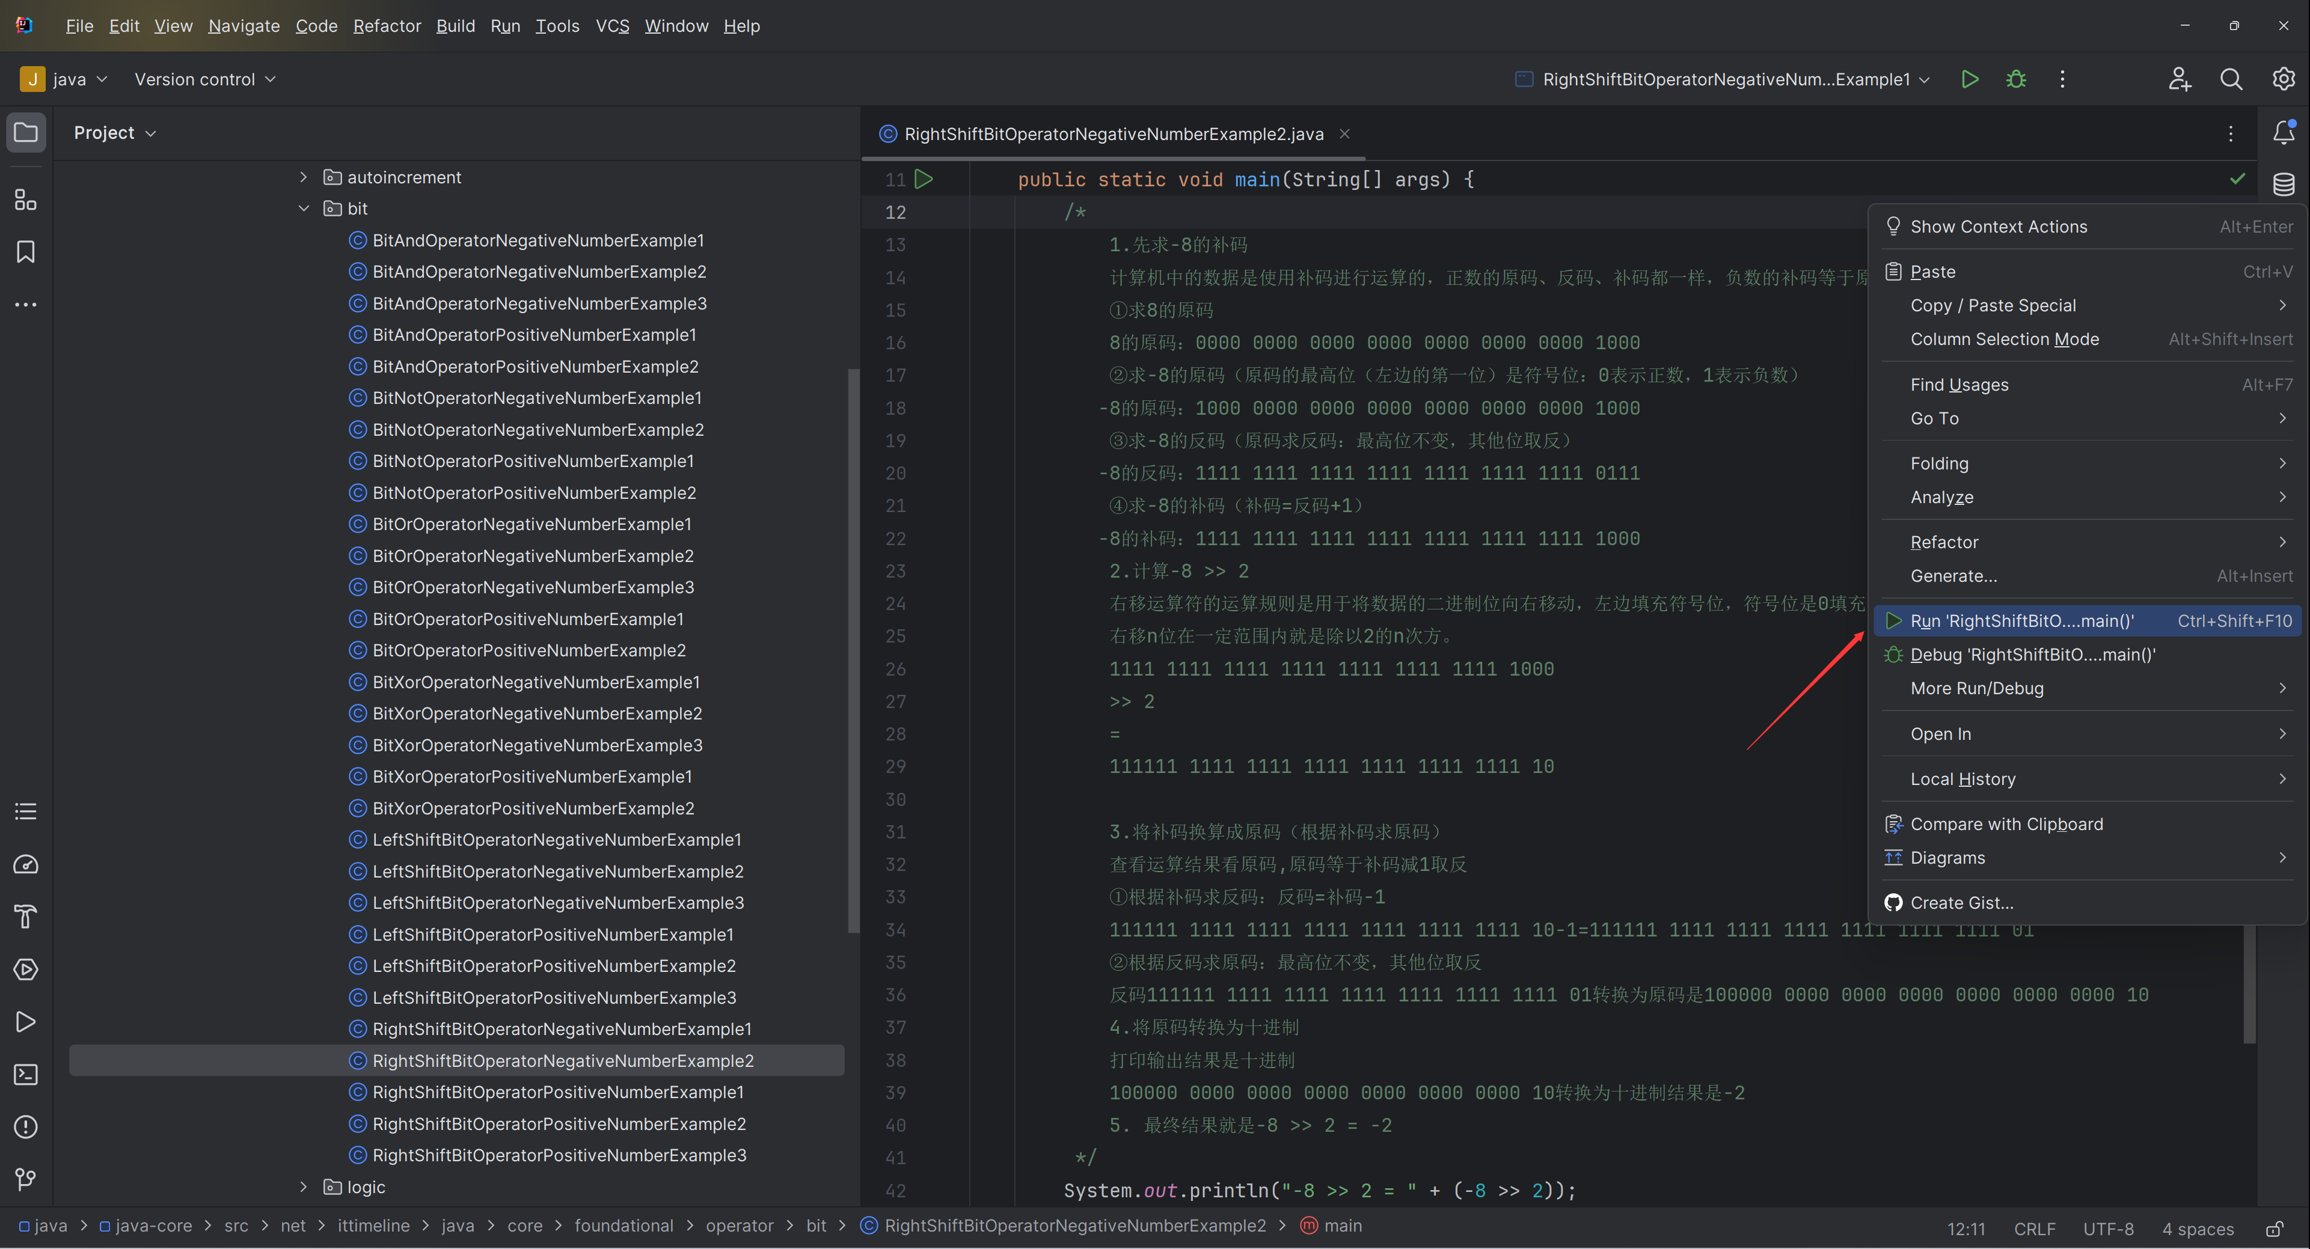The height and width of the screenshot is (1249, 2310).
Task: Click the UTF-8 encoding widget
Action: [2108, 1229]
